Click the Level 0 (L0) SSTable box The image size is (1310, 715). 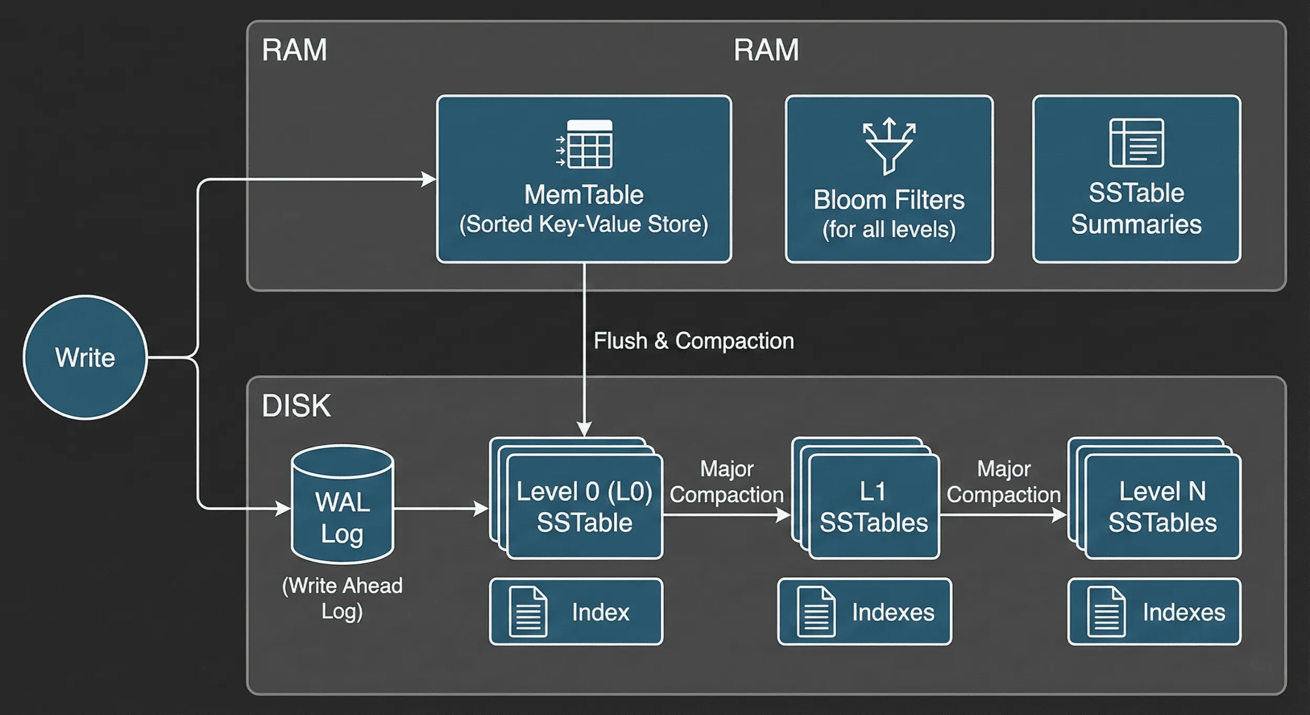576,499
